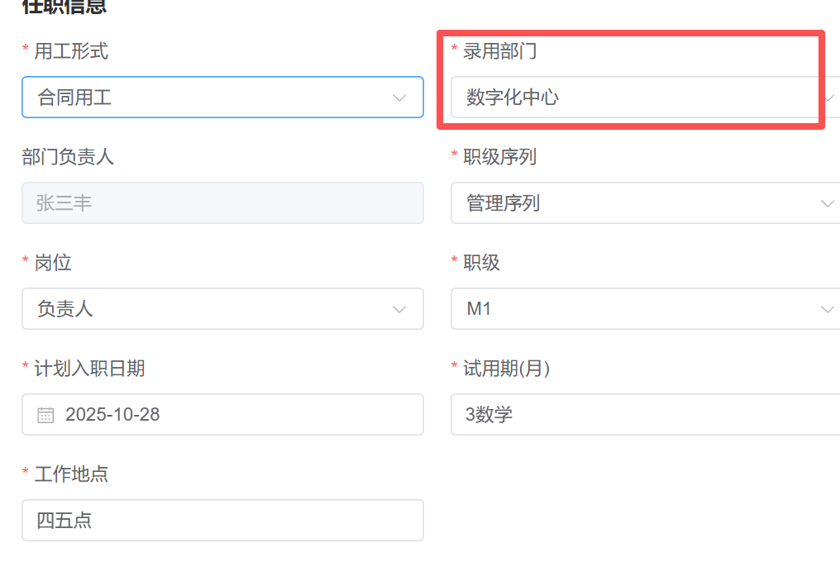Open the 数字化中心 department selector

628,98
